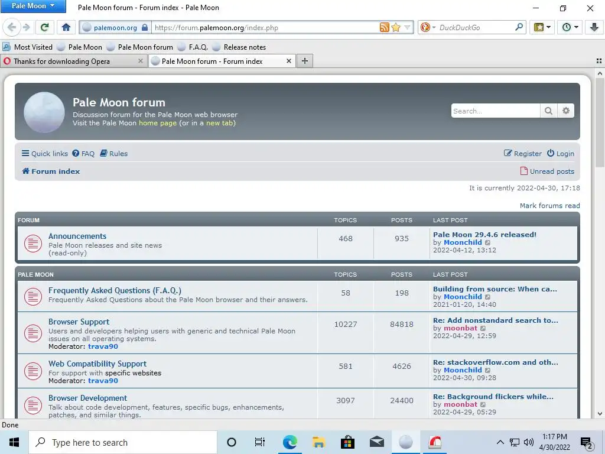Click Browser Development forum status icon
This screenshot has width=605, height=454.
[33, 406]
